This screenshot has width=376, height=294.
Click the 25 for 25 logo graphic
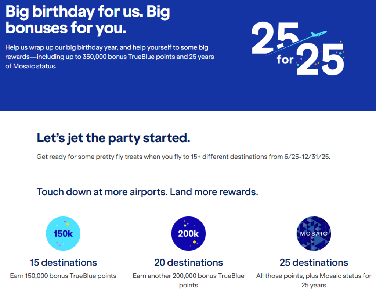pos(298,49)
